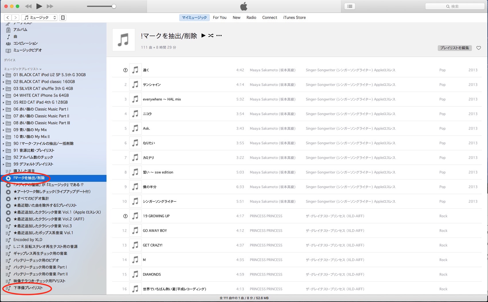Screen dimensions: 488x302
Task: Switch to the For You tab
Action: click(220, 17)
